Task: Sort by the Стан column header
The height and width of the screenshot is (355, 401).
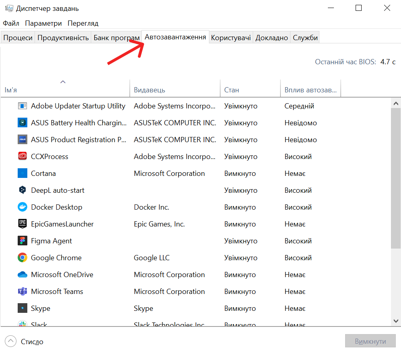Action: (x=231, y=90)
